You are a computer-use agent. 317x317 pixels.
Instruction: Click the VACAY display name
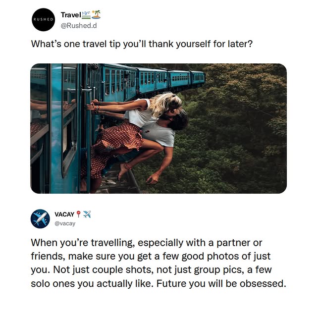[x=64, y=214]
